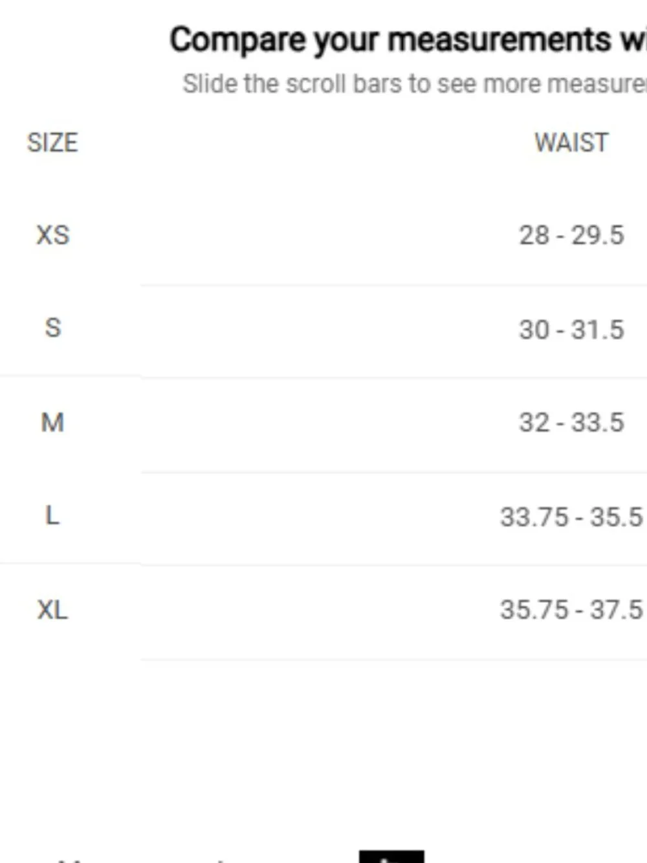Screen dimensions: 647x863
Task: Click the cut-off text left of black button
Action: coord(142,860)
